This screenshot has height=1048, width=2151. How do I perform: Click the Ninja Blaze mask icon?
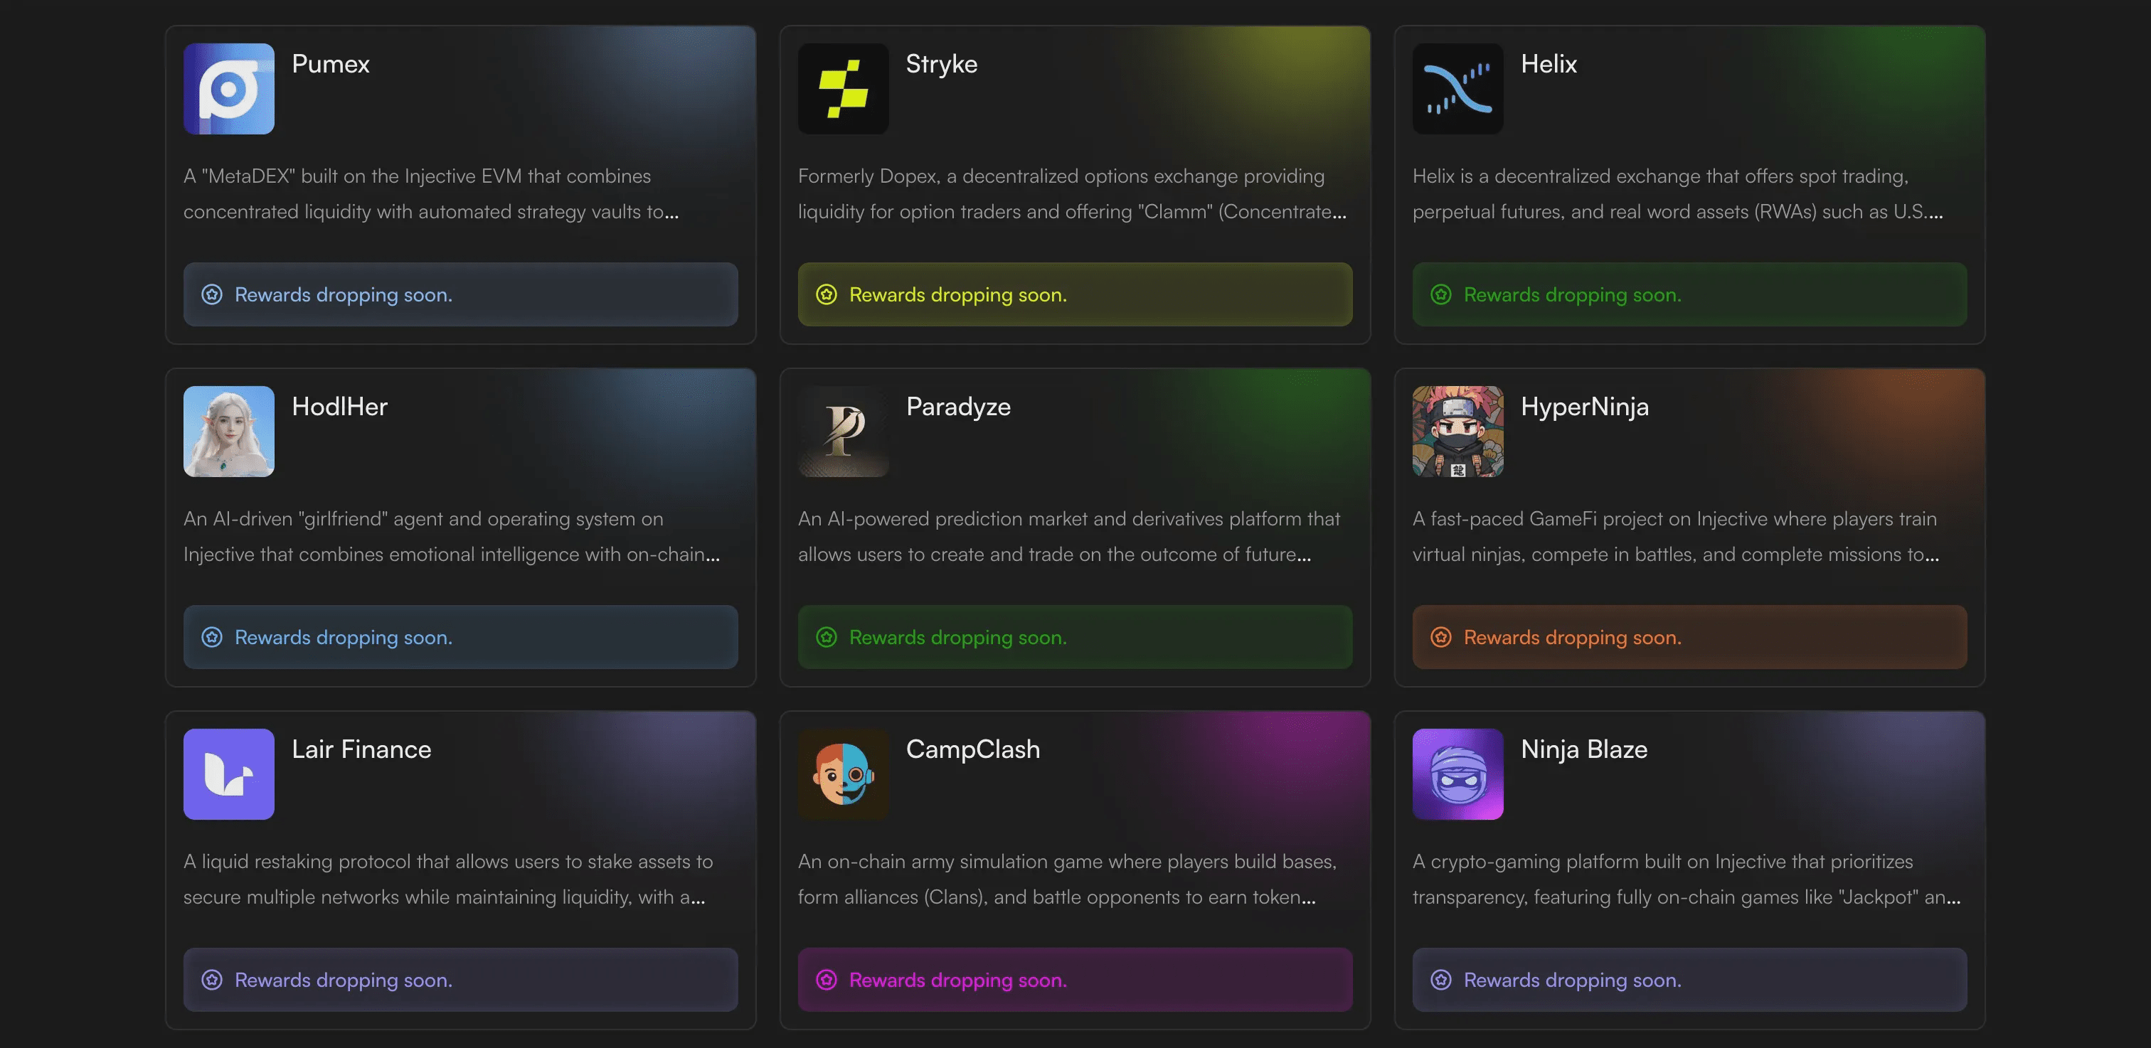1458,774
